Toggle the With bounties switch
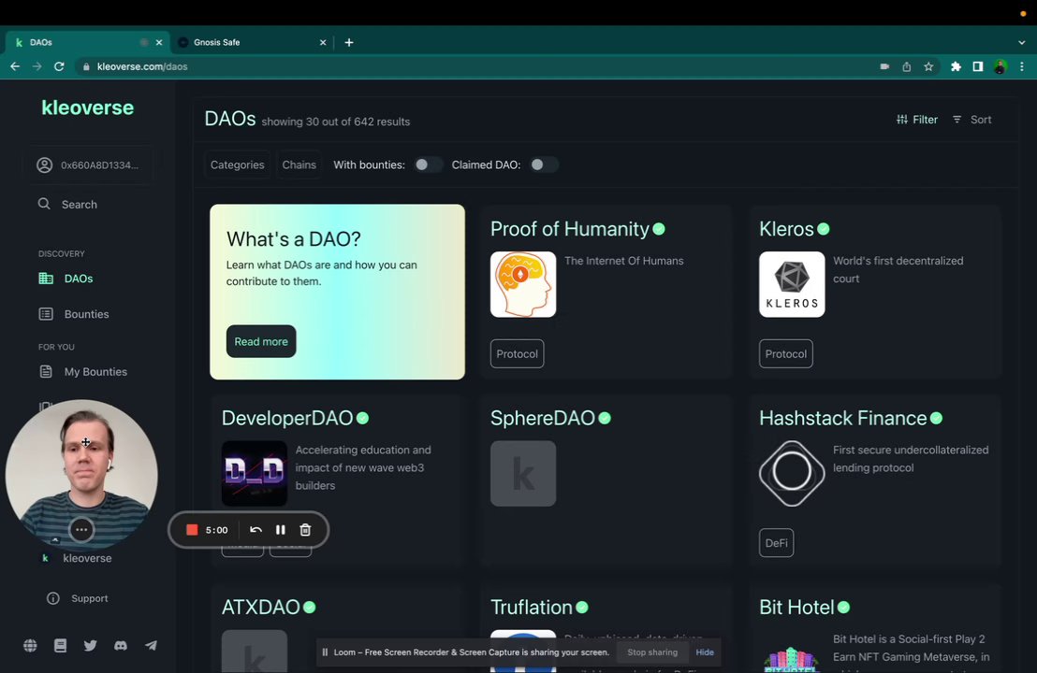Screen dimensions: 1037x673 (x=427, y=165)
